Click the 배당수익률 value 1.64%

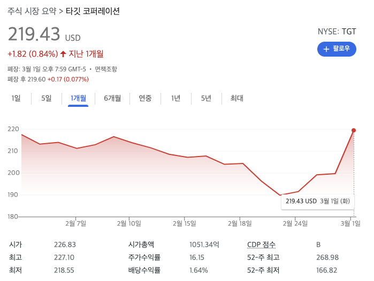click(x=199, y=270)
